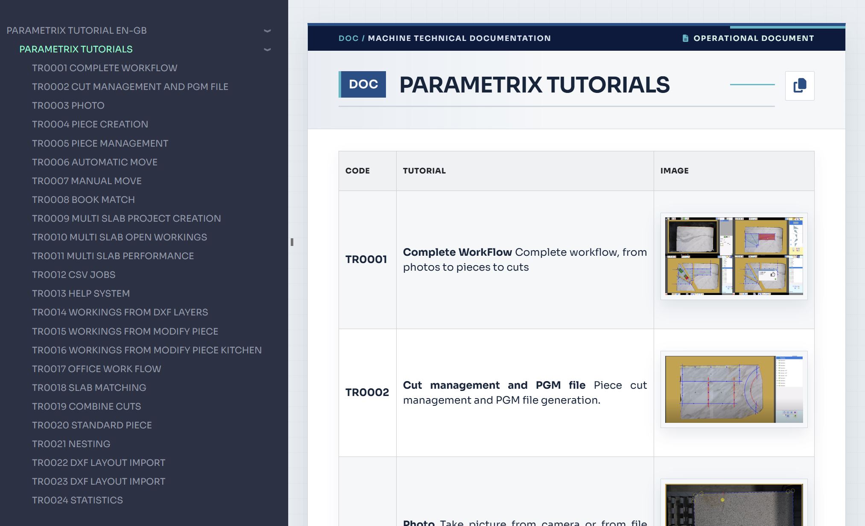This screenshot has height=526, width=865.
Task: Click the Parametrix Tutorials page title
Action: coord(535,85)
